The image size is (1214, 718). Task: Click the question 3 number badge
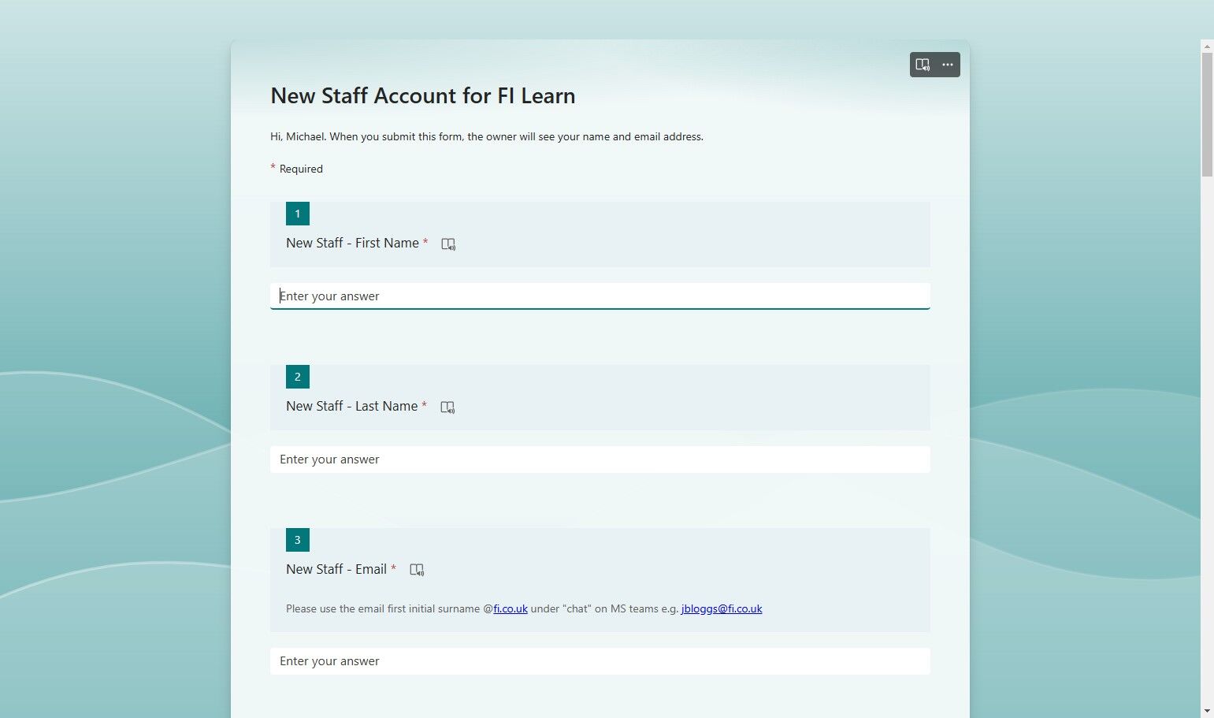click(x=298, y=540)
